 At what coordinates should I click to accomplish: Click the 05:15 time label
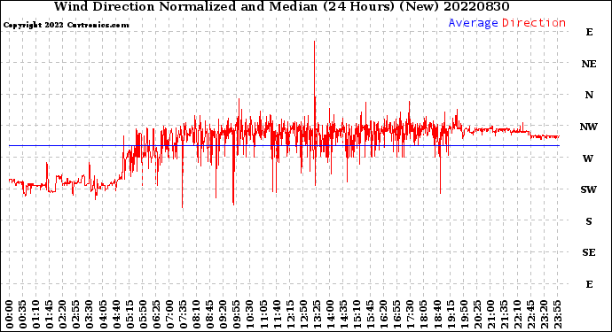[129, 315]
